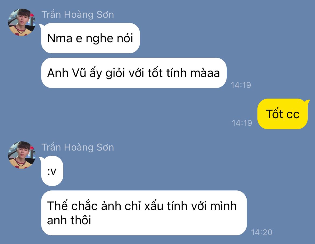Screen dimensions: 315x244
Task: Click the name "Vũ" in the second bubble
Action: tap(79, 73)
